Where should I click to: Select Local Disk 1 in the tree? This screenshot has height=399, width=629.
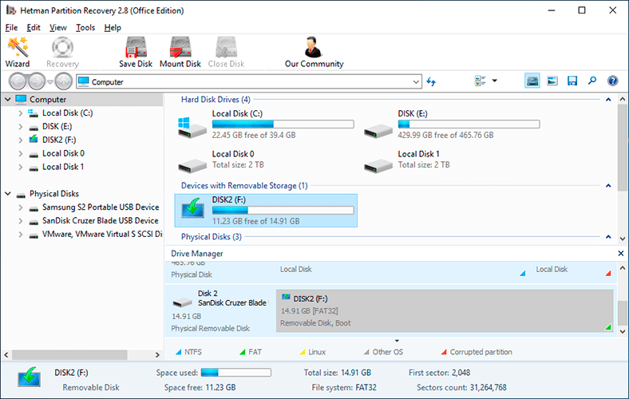63,167
